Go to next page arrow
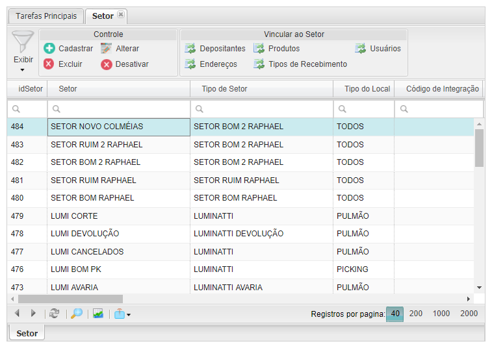 (33, 313)
